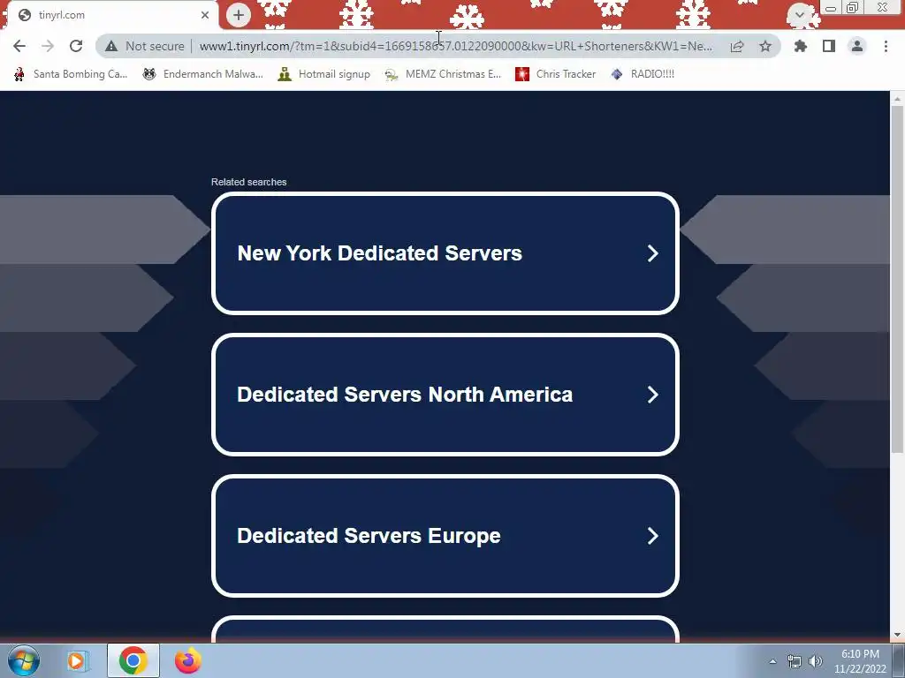Open the Windows Start menu orb
The image size is (905, 678).
point(24,660)
